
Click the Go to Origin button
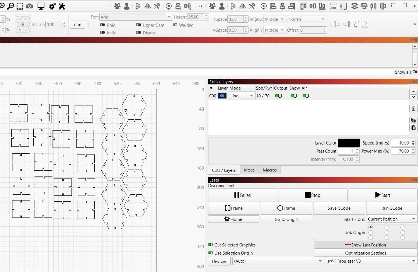pyautogui.click(x=286, y=219)
